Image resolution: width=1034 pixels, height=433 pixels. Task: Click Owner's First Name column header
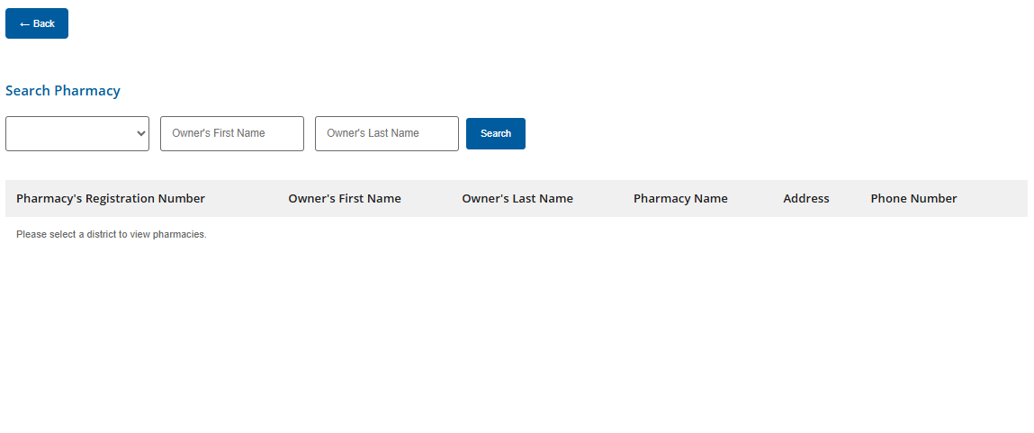345,199
